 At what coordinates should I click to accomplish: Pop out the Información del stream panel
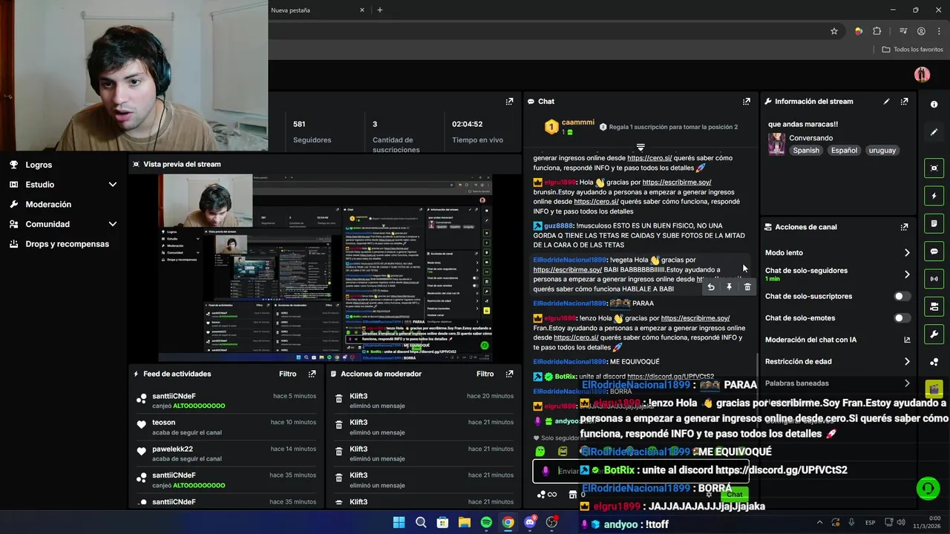[x=904, y=102]
